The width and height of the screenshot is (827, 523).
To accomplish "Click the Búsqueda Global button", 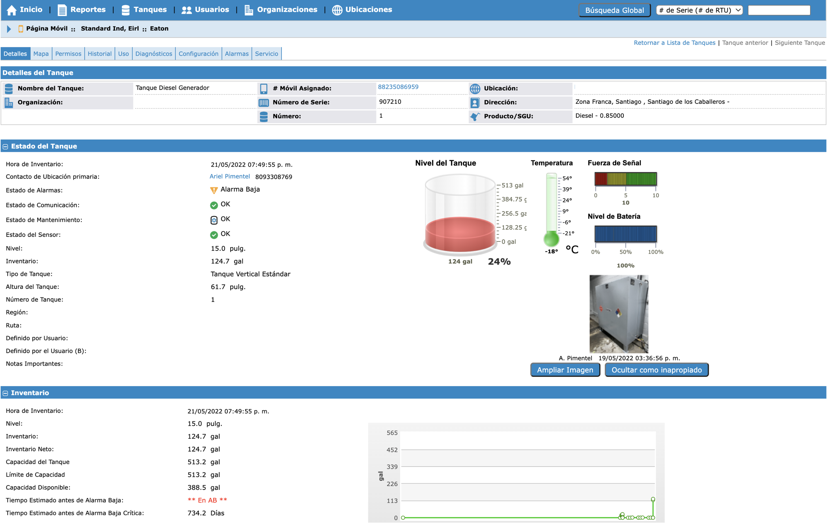I will (x=615, y=10).
